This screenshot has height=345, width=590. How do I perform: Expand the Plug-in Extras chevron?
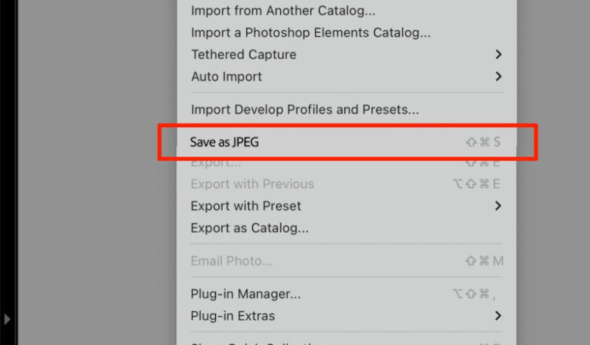pos(499,316)
